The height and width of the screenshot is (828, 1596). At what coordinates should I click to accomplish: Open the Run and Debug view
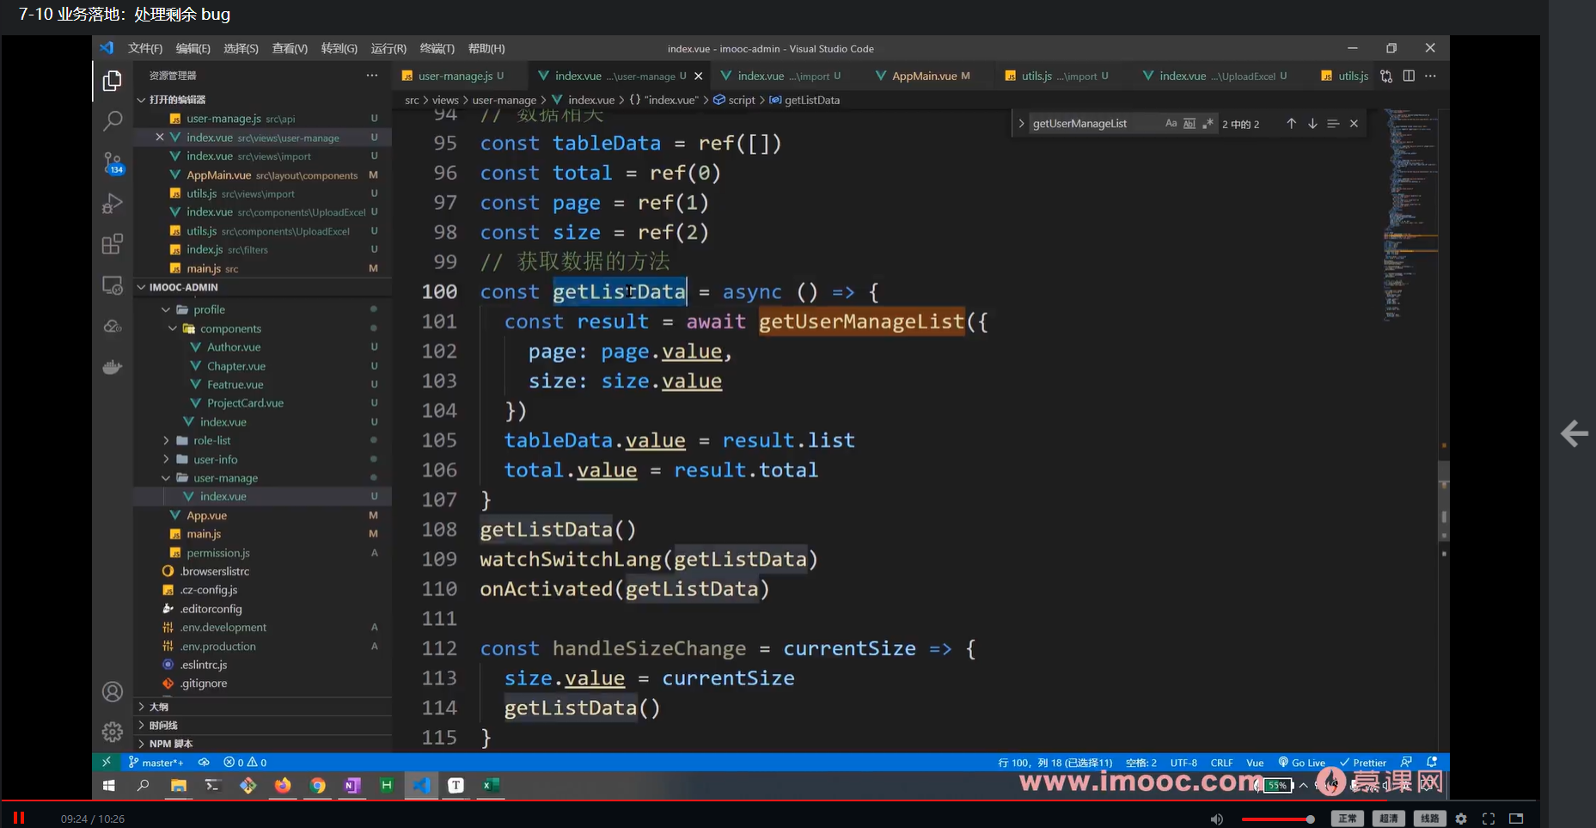113,204
